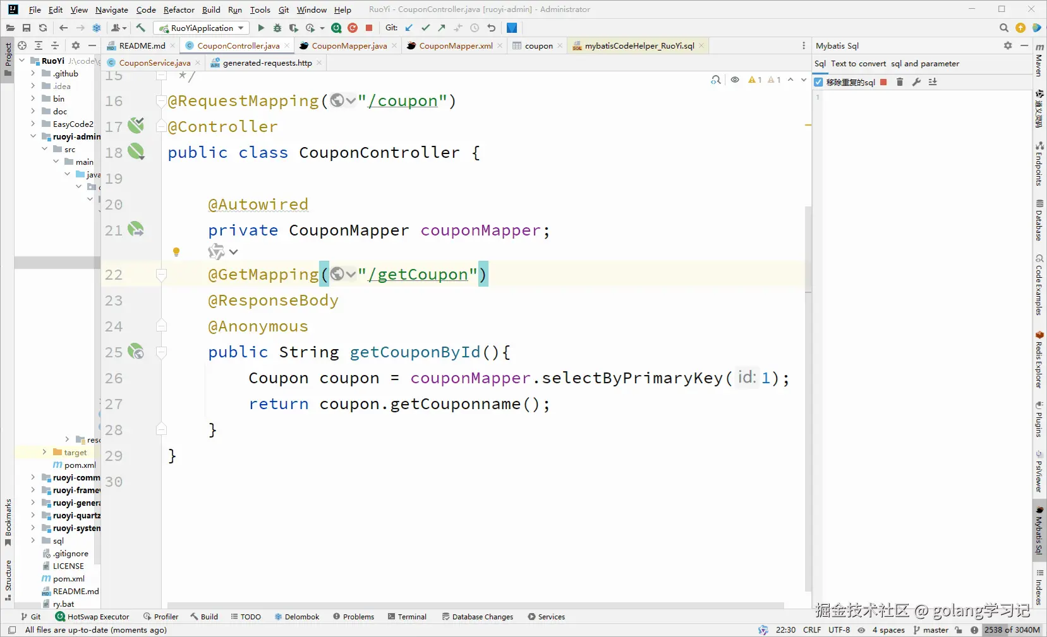
Task: Open Search Everywhere magnifier icon
Action: click(x=1004, y=28)
